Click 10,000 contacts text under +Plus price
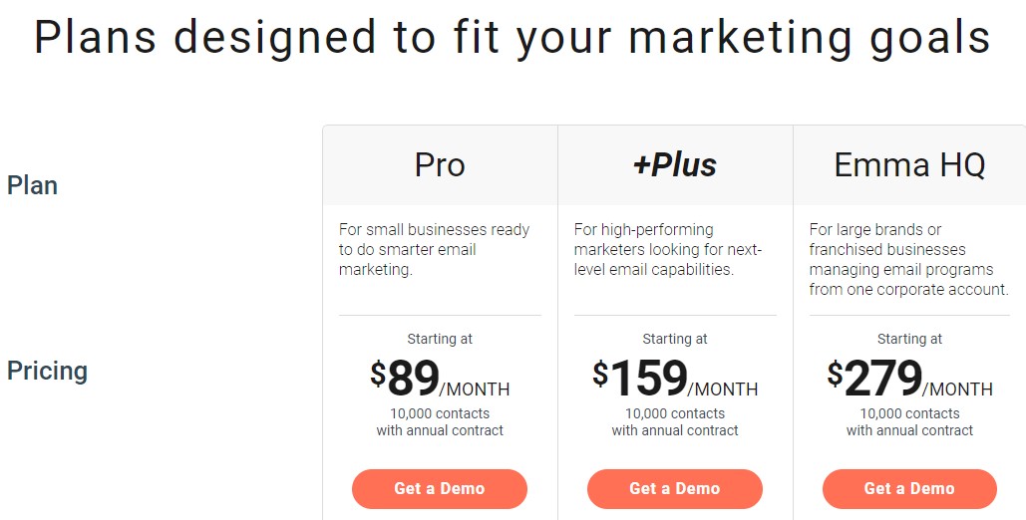 pos(675,413)
